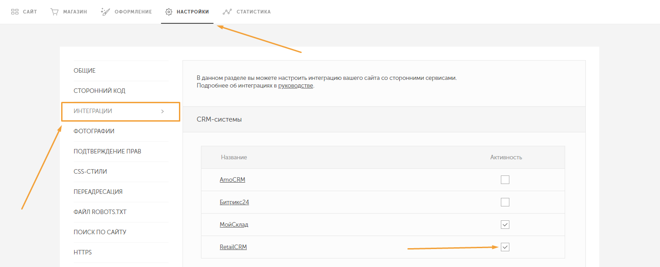Screen dimensions: 660x267
Task: Select Сторонний код in the sidebar
Action: [x=99, y=91]
